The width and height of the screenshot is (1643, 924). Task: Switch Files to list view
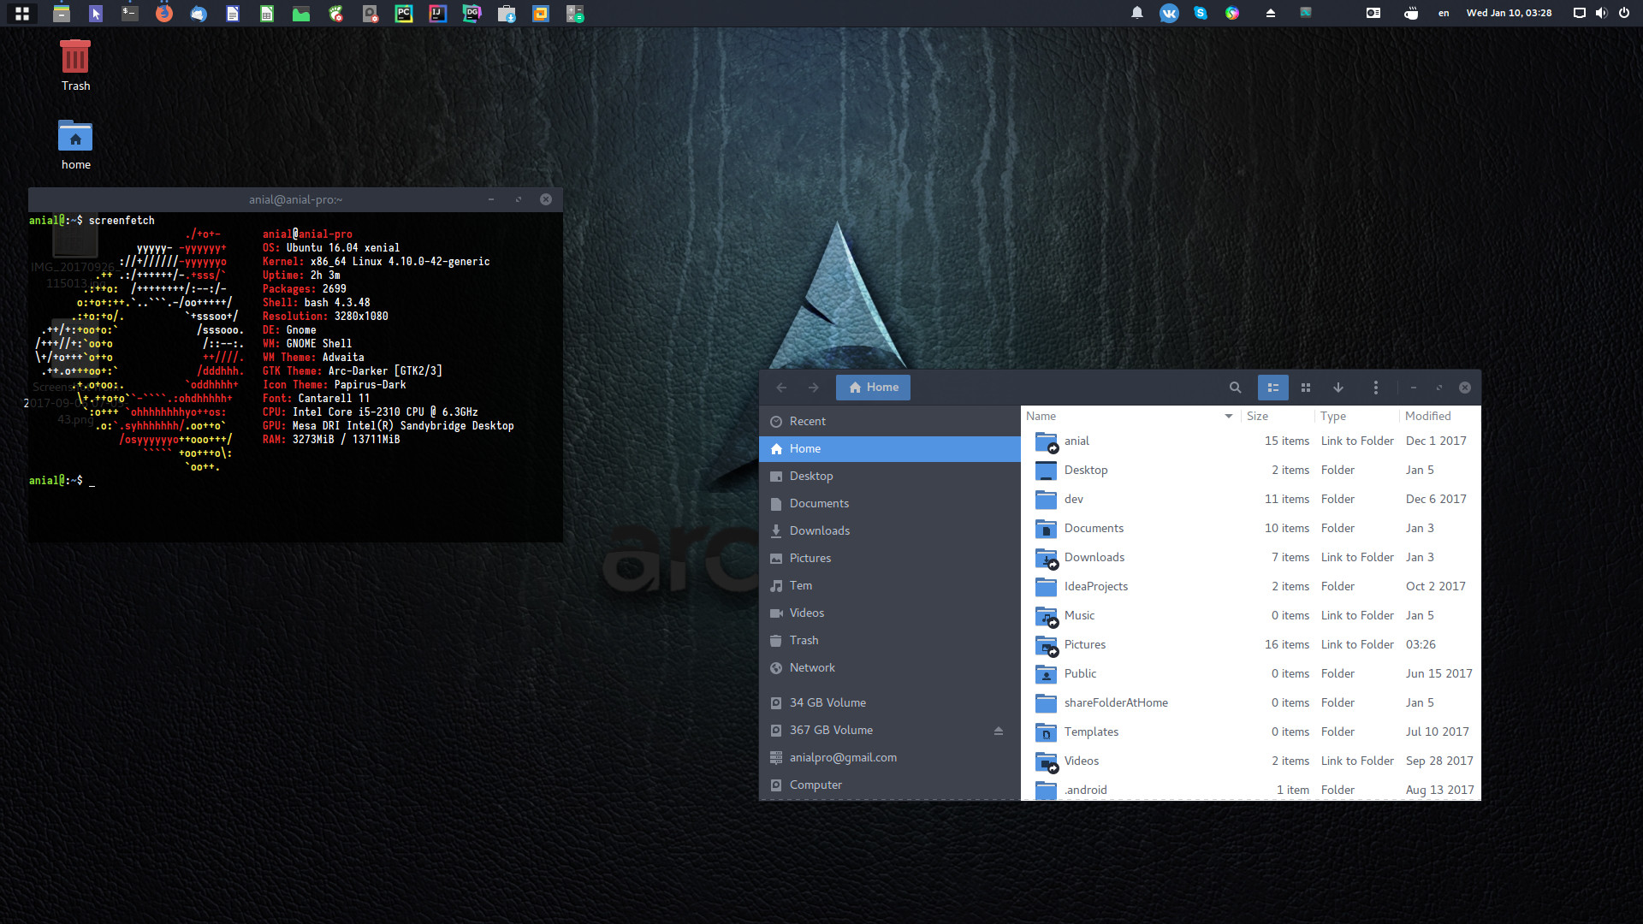(1273, 388)
